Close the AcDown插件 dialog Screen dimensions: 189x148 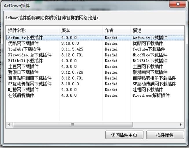(177, 4)
